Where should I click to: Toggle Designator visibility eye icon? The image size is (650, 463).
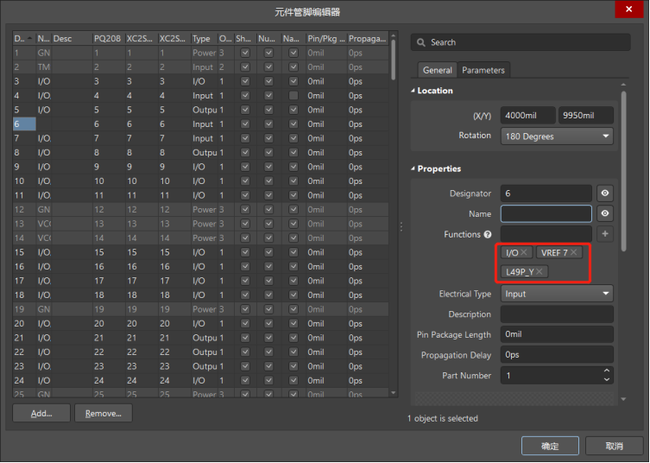pyautogui.click(x=606, y=193)
